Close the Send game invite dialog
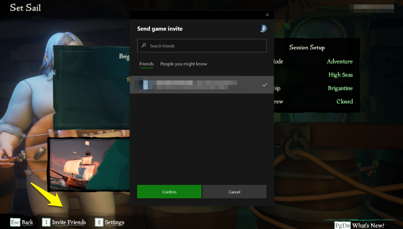Screen dimensions: 403x229 [x=268, y=15]
